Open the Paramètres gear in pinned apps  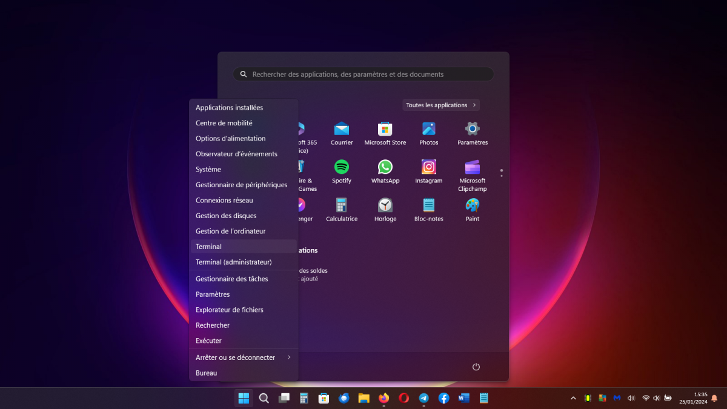(x=473, y=133)
